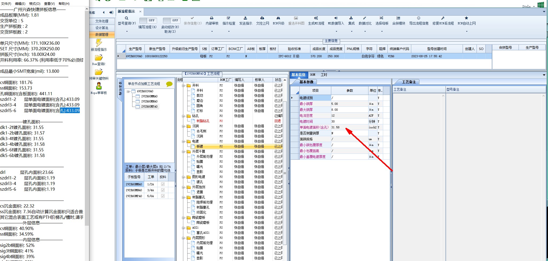548x261 pixels.
Task: Select the 去毛刺 process step
Action: [x=201, y=131]
